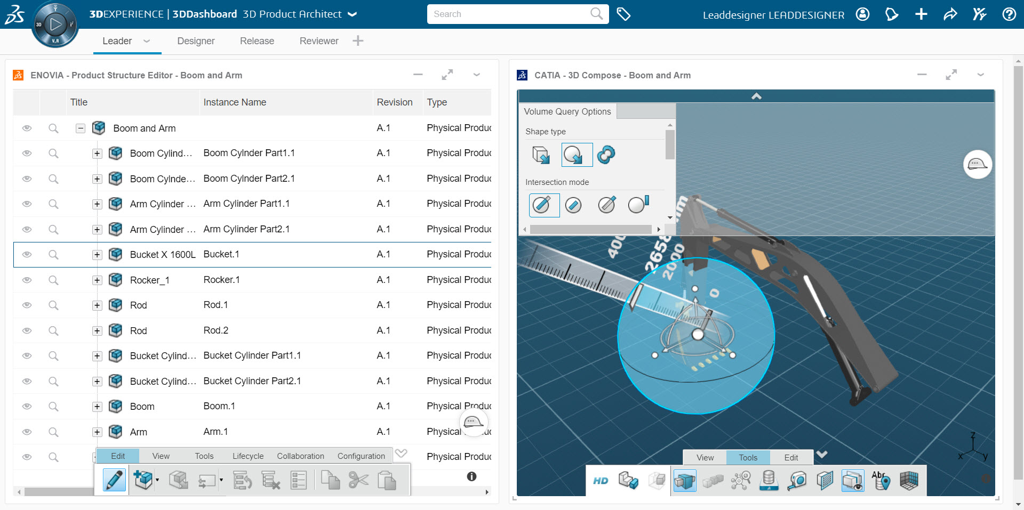Toggle visibility eye for Arm.1 row
Image resolution: width=1024 pixels, height=510 pixels.
[x=27, y=432]
